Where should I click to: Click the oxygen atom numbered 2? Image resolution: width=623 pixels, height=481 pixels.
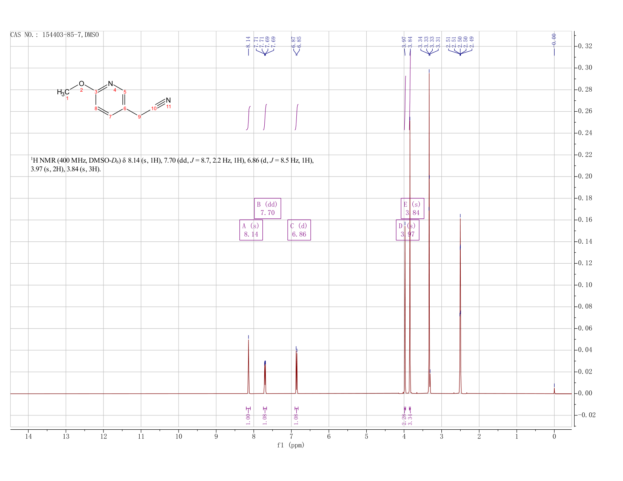tap(81, 83)
